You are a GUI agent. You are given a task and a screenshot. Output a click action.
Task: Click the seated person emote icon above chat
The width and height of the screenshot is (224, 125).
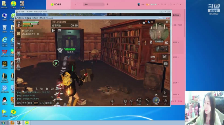coord(47,89)
